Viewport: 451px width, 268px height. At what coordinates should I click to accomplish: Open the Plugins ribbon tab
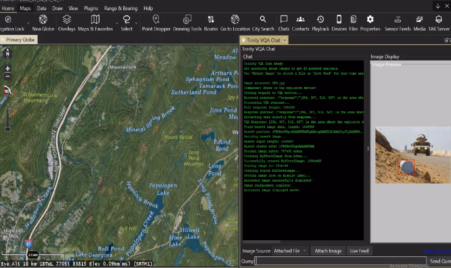[x=91, y=8]
